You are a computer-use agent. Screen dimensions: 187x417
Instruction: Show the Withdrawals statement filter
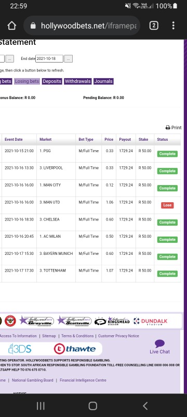[x=78, y=81]
